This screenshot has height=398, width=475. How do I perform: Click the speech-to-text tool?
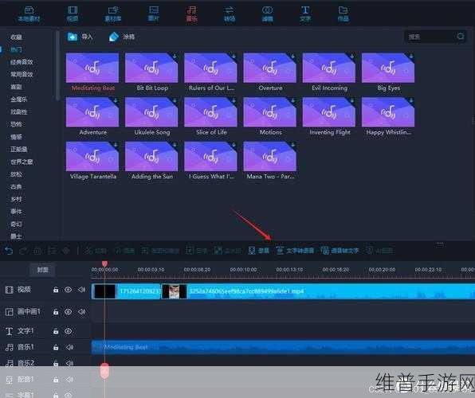pyautogui.click(x=340, y=251)
